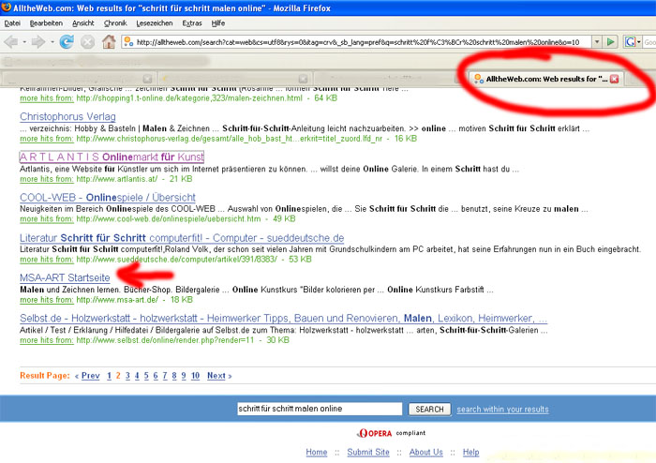Viewport: 656px width, 463px height.
Task: Open the ARTLANTIS Onlinemarkt für Kunst result
Action: (x=112, y=157)
